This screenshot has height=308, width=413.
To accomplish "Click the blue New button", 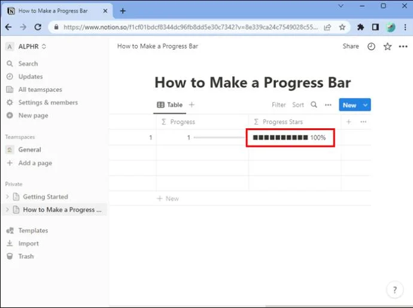I will [x=350, y=105].
